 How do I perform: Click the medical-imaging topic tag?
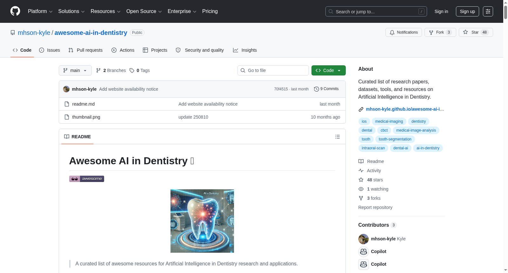pos(389,121)
